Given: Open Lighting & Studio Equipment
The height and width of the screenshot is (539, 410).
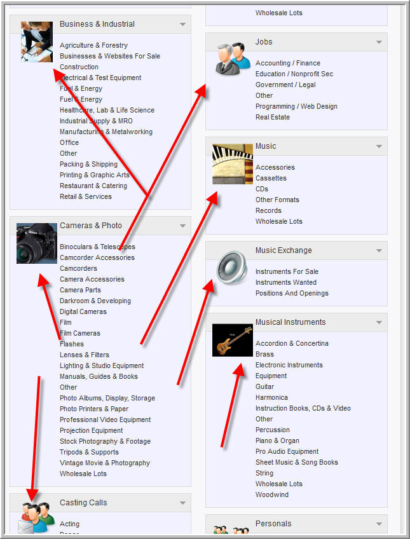Looking at the screenshot, I should (x=102, y=365).
